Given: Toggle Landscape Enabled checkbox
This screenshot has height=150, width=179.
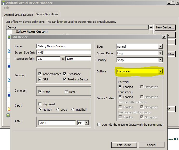Looking at the screenshot, I should tap(120, 97).
